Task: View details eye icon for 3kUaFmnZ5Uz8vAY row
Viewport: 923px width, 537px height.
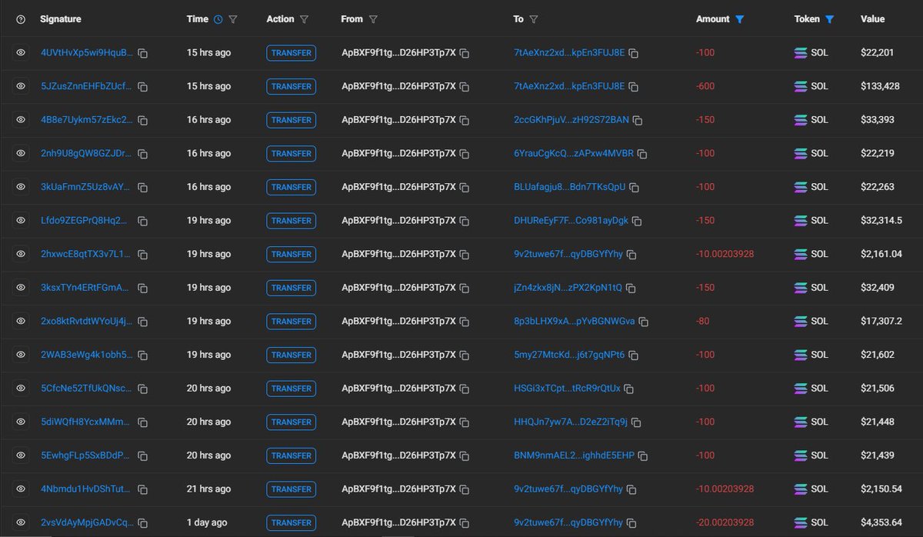Action: 21,187
